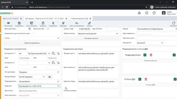Click the Зарегистрировать button
177x99 pixels.
pyautogui.click(x=32, y=43)
